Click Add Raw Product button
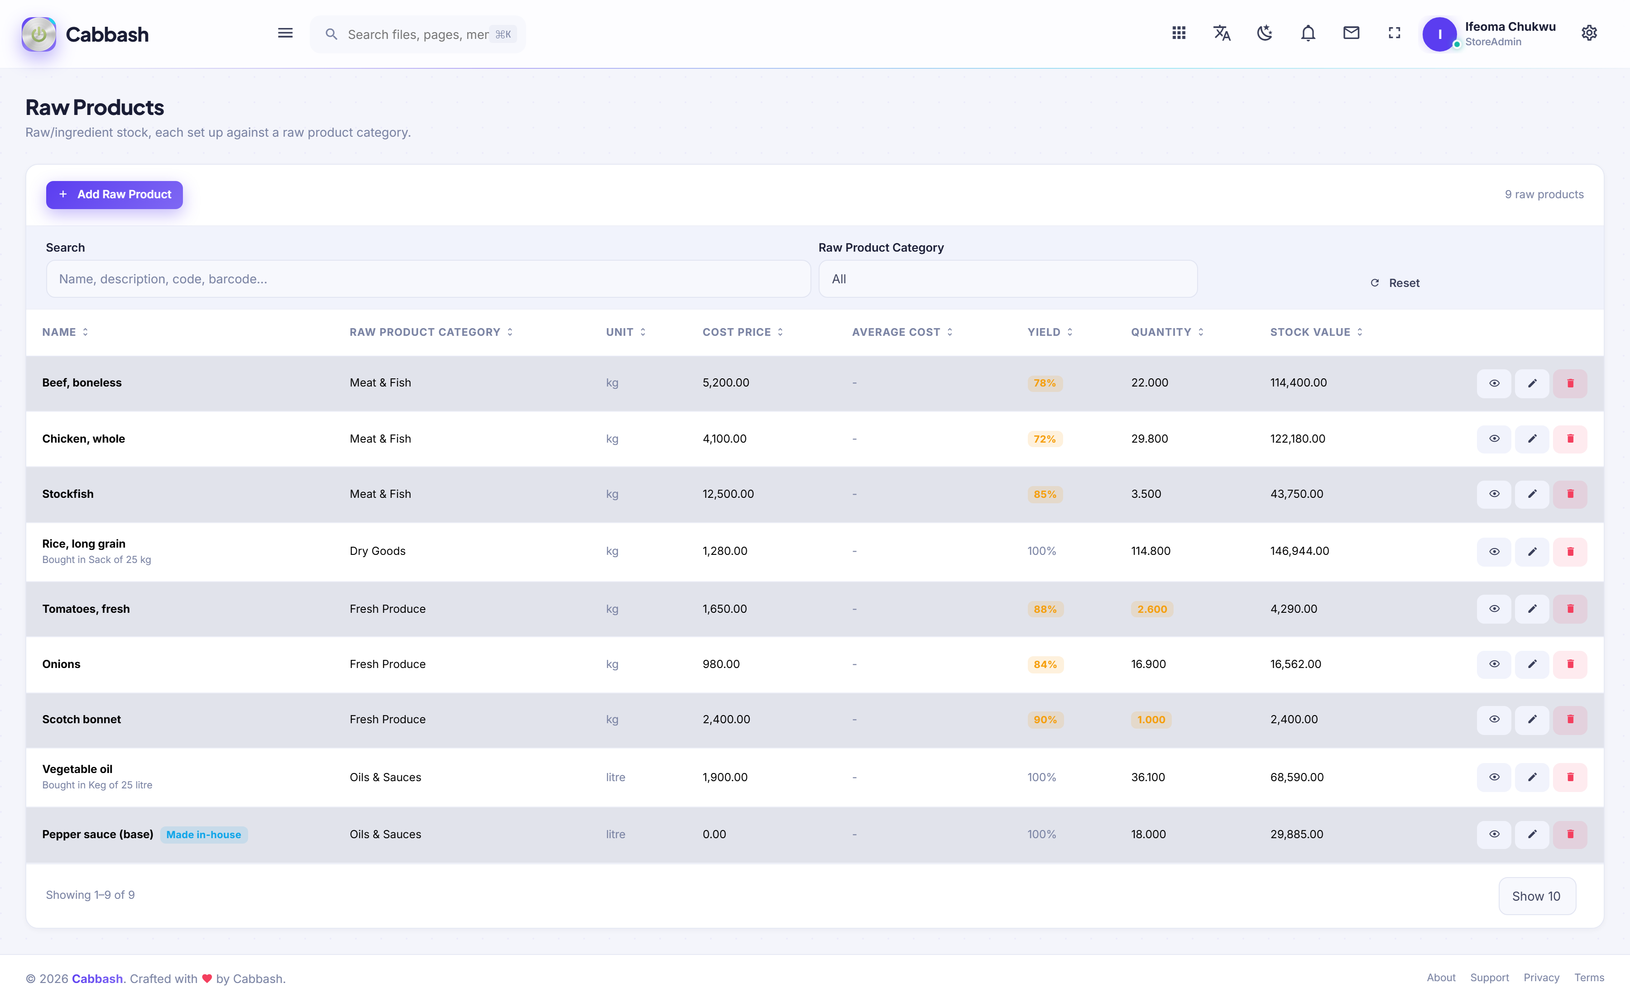The width and height of the screenshot is (1630, 1002). point(114,195)
